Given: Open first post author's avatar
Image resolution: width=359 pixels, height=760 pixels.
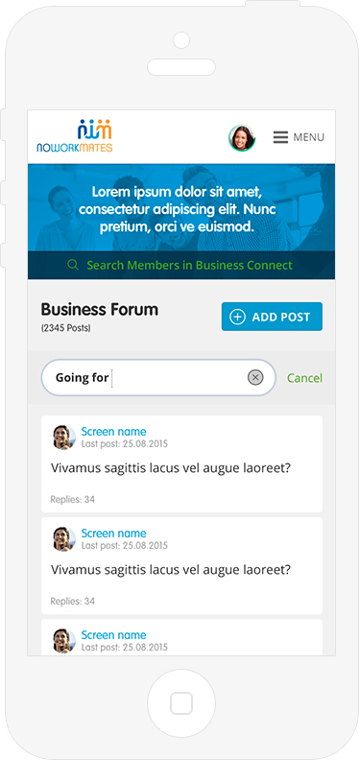Looking at the screenshot, I should tap(64, 438).
